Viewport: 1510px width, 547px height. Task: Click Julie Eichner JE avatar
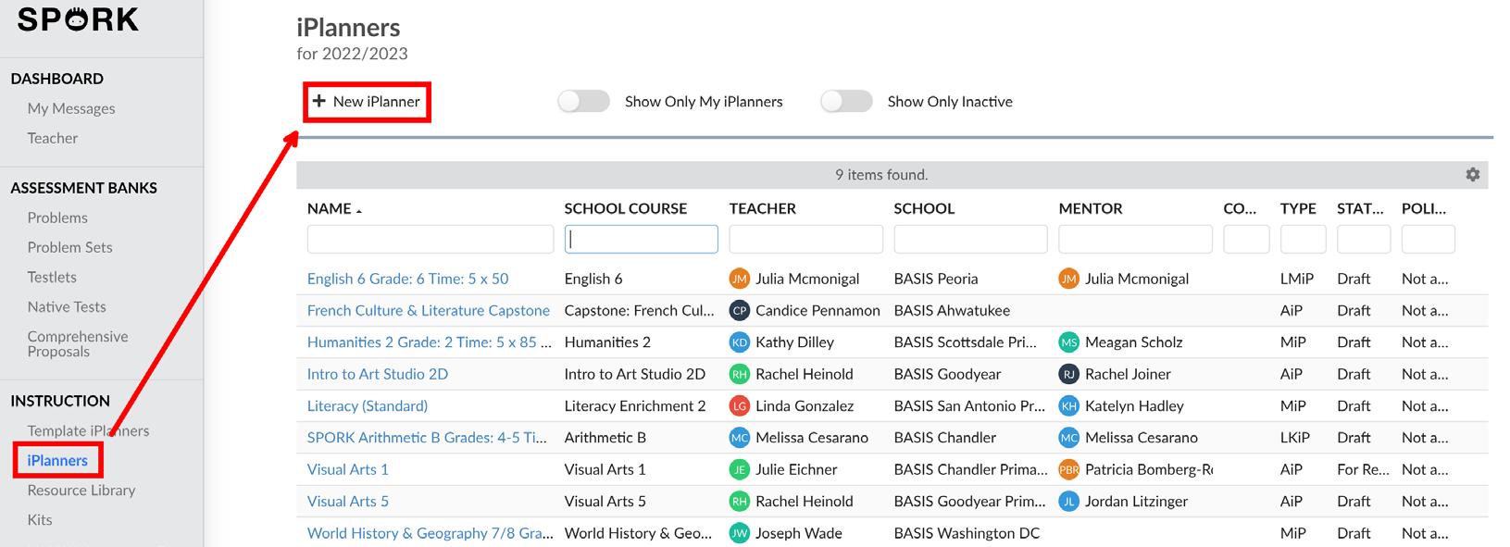[x=739, y=469]
